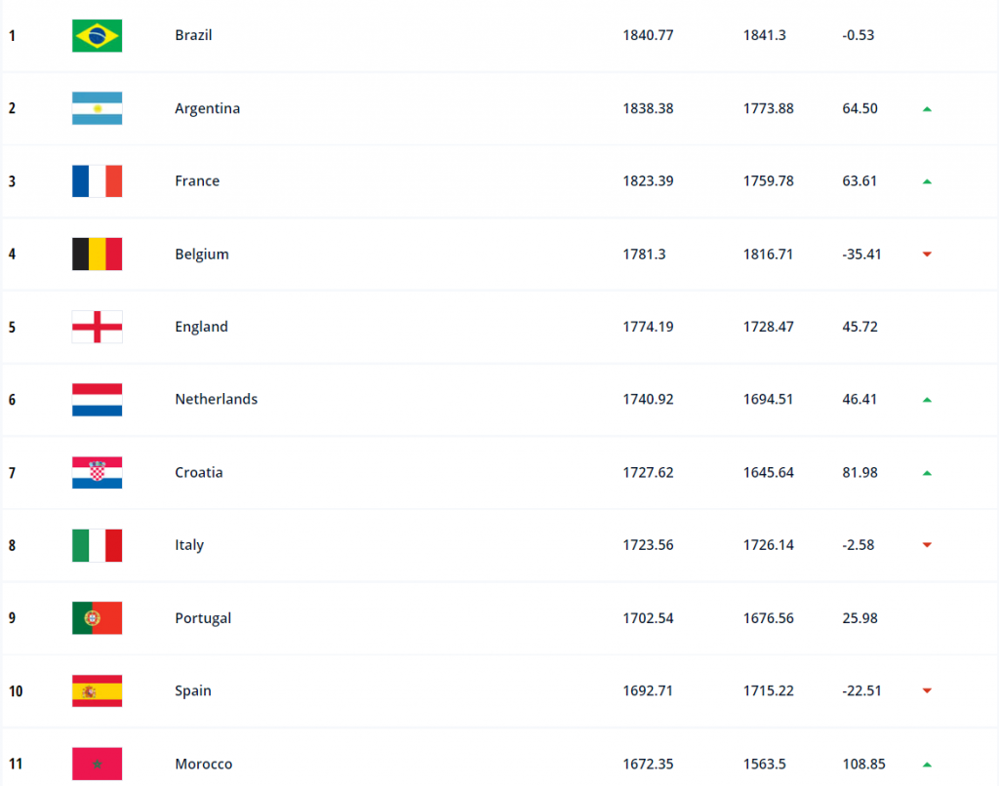Click the Spain flag icon
This screenshot has width=999, height=786.
point(97,691)
